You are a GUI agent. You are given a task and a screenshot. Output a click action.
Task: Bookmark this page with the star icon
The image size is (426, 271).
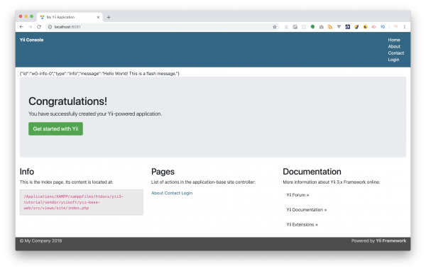tap(275, 27)
